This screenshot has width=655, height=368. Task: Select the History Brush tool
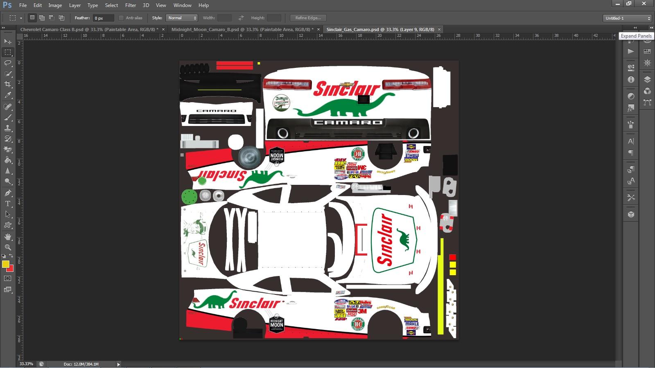(8, 139)
